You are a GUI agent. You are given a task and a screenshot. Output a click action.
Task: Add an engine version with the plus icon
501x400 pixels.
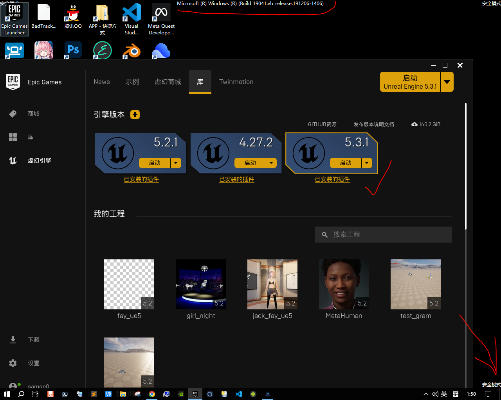click(x=135, y=114)
